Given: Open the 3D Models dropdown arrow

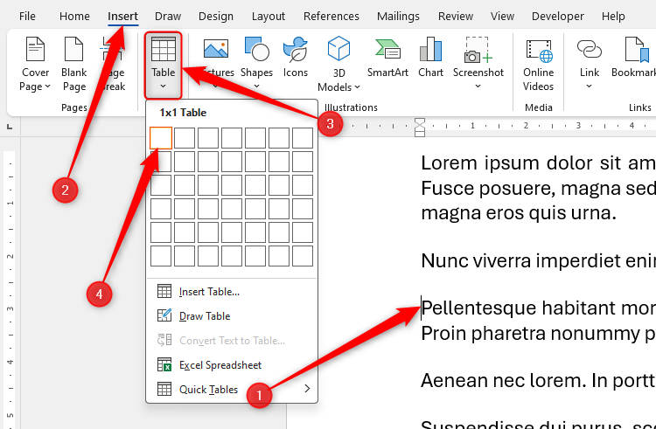Looking at the screenshot, I should pyautogui.click(x=358, y=87).
